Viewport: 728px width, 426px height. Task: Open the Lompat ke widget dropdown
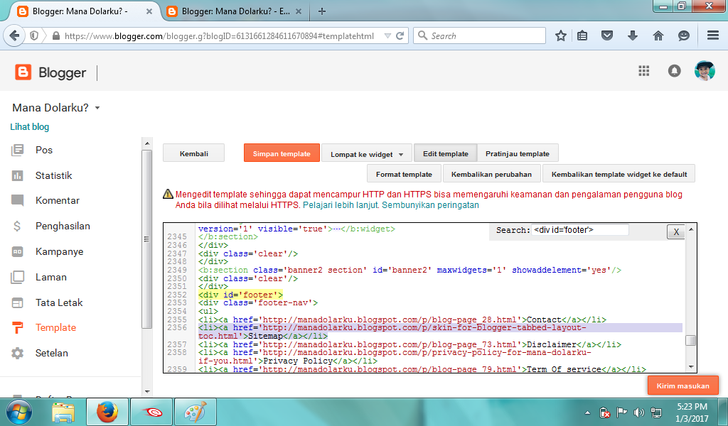pyautogui.click(x=366, y=154)
